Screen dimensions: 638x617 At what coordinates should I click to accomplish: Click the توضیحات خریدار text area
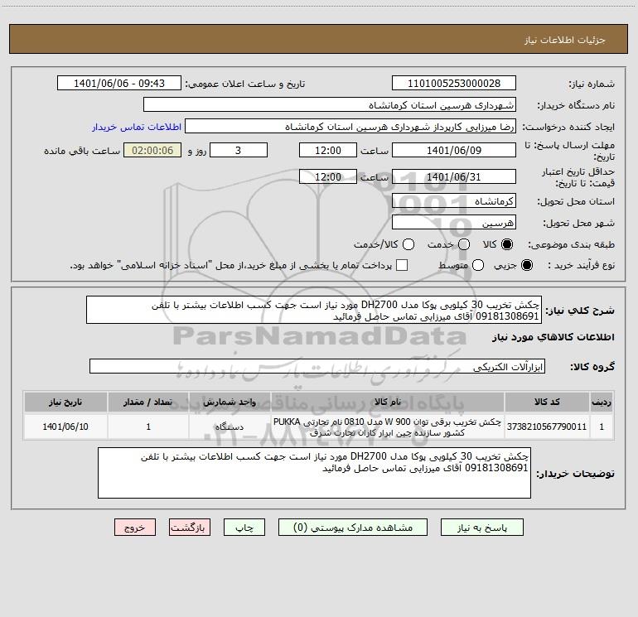coord(314,473)
